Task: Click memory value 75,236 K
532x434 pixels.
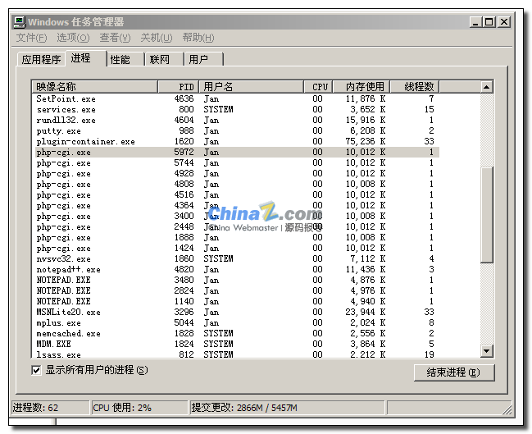Action: 366,142
